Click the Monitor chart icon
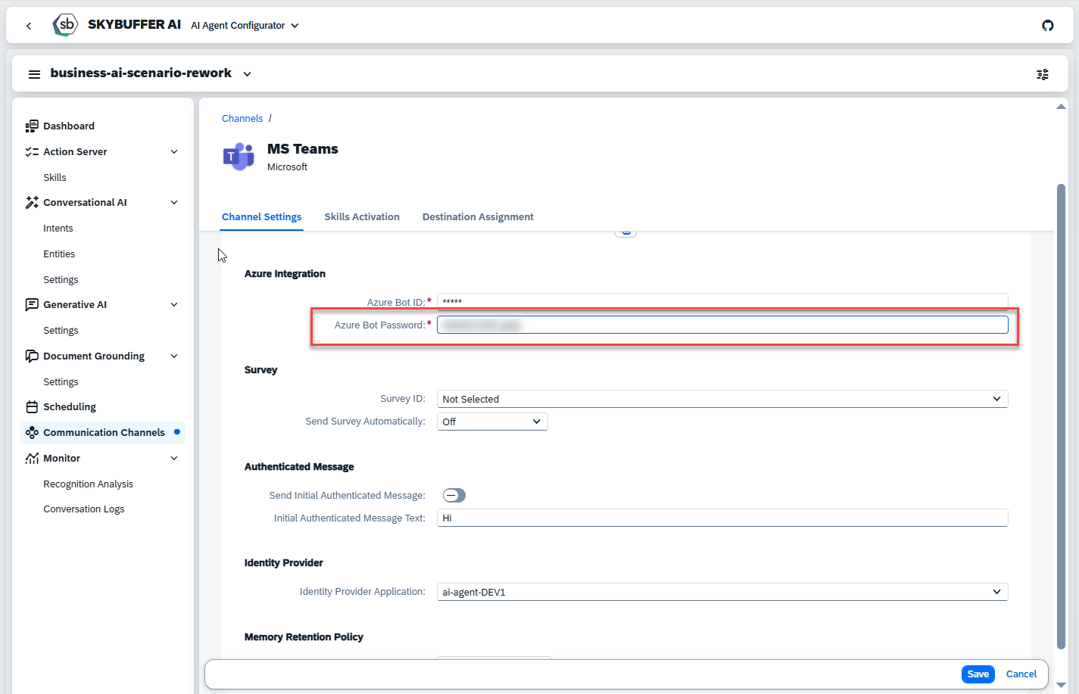The image size is (1079, 694). tap(32, 458)
